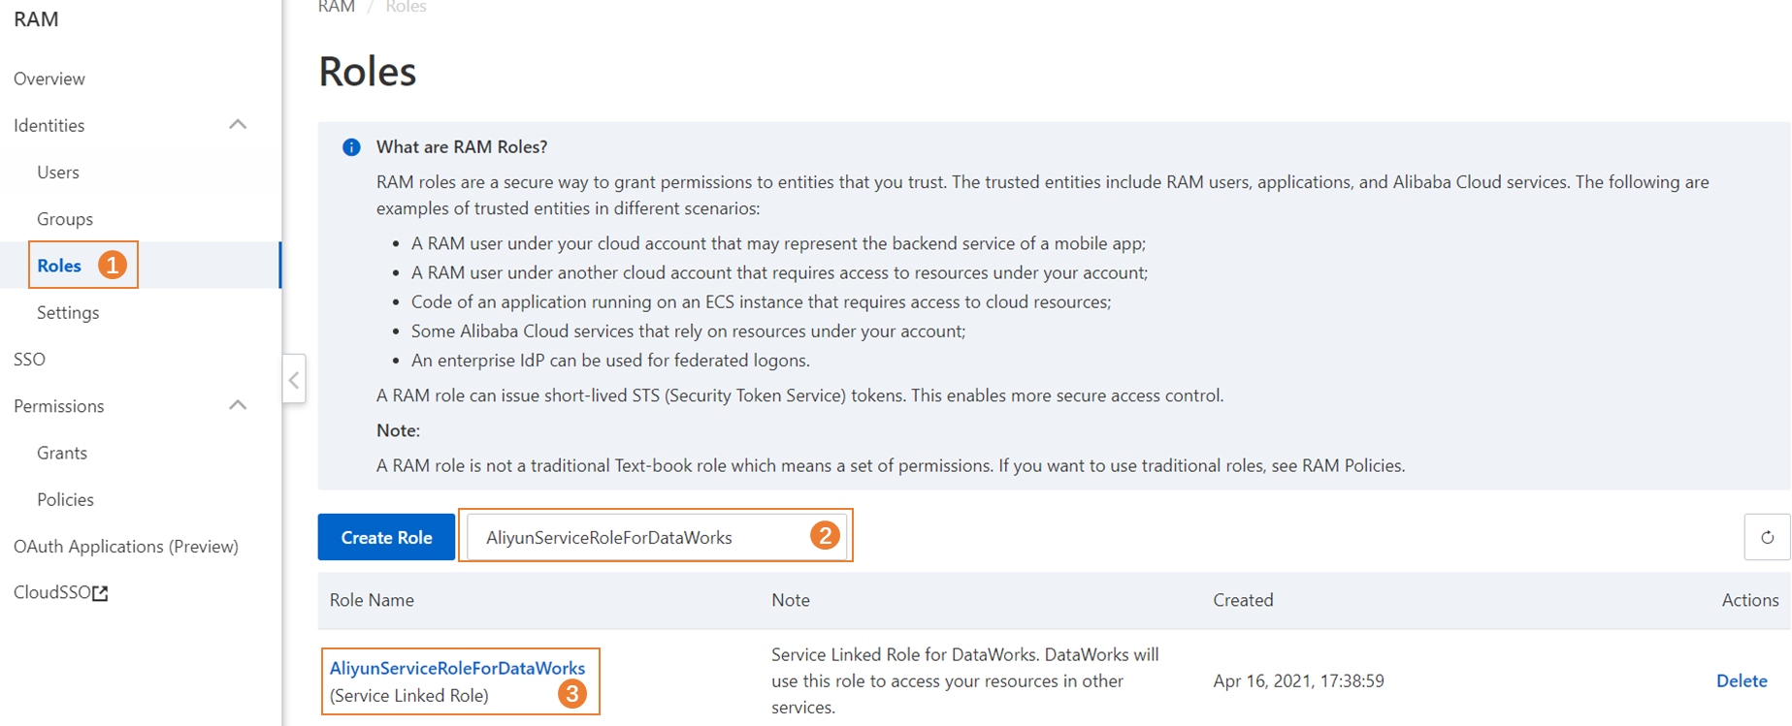The width and height of the screenshot is (1792, 726).
Task: Click the refresh icon beside the search box
Action: coord(1767,537)
